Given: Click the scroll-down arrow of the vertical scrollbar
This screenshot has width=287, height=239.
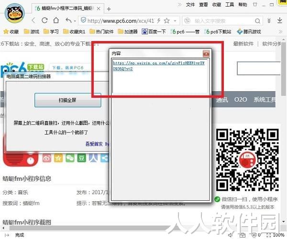Looking at the screenshot, I should point(284,221).
